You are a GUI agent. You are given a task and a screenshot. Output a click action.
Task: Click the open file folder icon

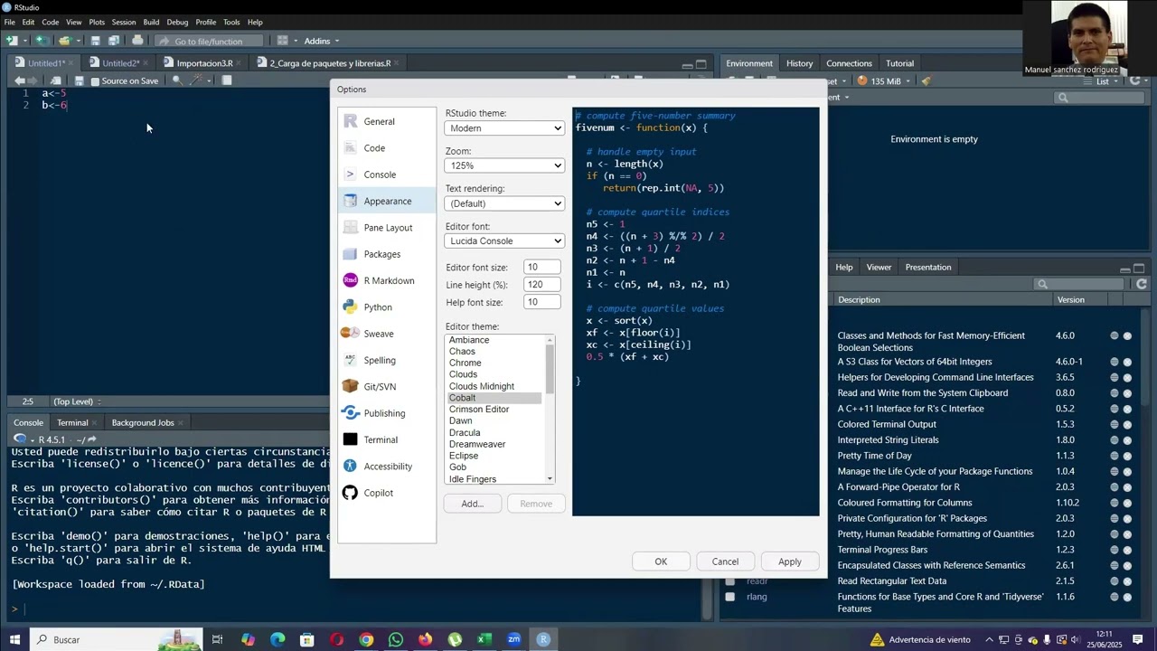[64, 41]
